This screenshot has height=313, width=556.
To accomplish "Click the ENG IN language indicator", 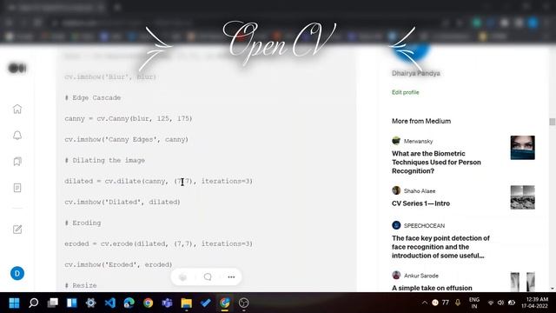I will coord(474,303).
